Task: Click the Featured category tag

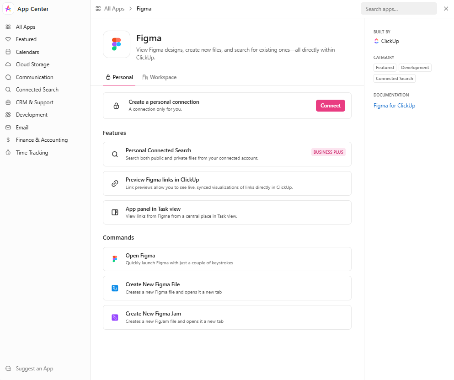Action: point(385,68)
